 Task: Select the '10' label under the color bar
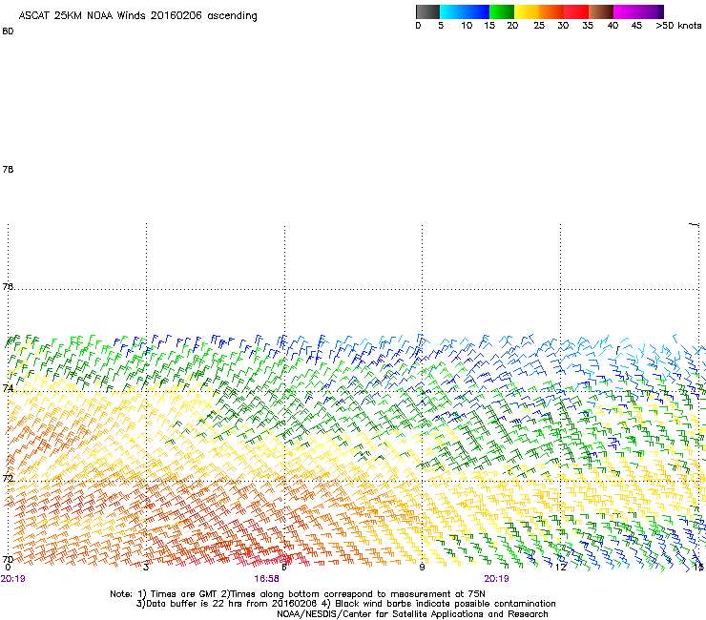pos(467,26)
